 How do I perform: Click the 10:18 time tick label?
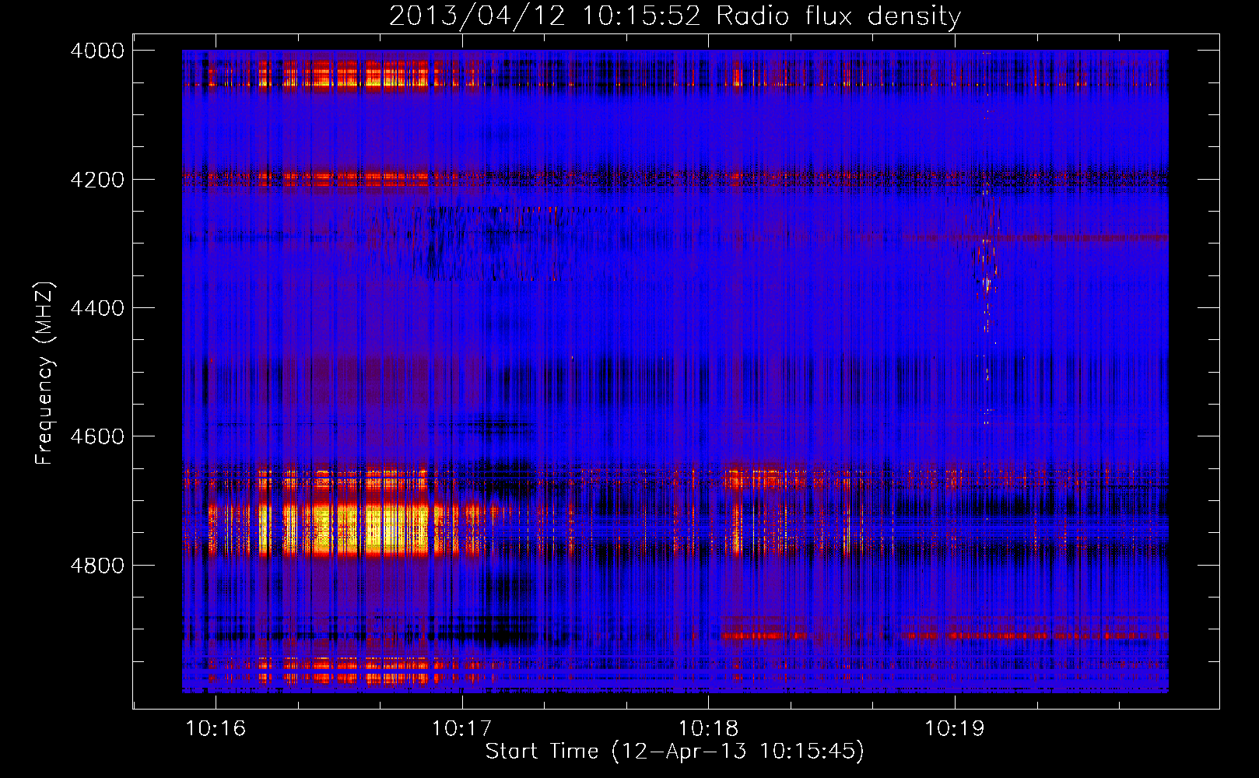(x=708, y=729)
